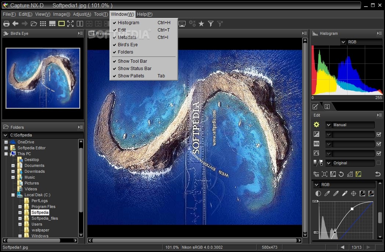Select the noise reduction NR tool
This screenshot has height=252, width=385.
(316, 174)
